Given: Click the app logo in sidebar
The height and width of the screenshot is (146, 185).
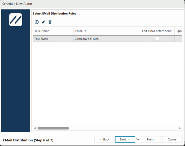Looking at the screenshot, I should pyautogui.click(x=16, y=20).
